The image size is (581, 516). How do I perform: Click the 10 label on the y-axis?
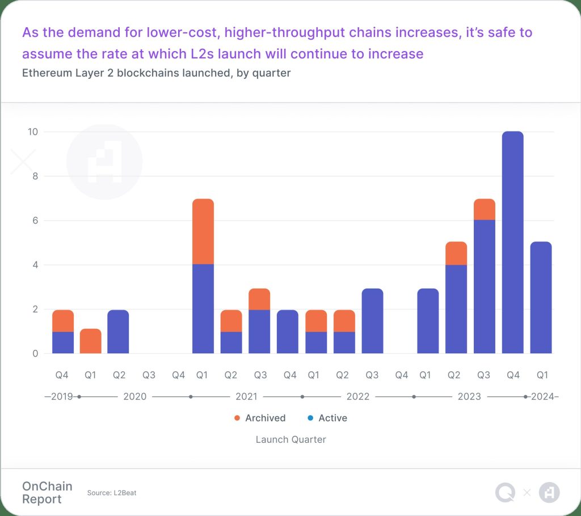coord(33,132)
